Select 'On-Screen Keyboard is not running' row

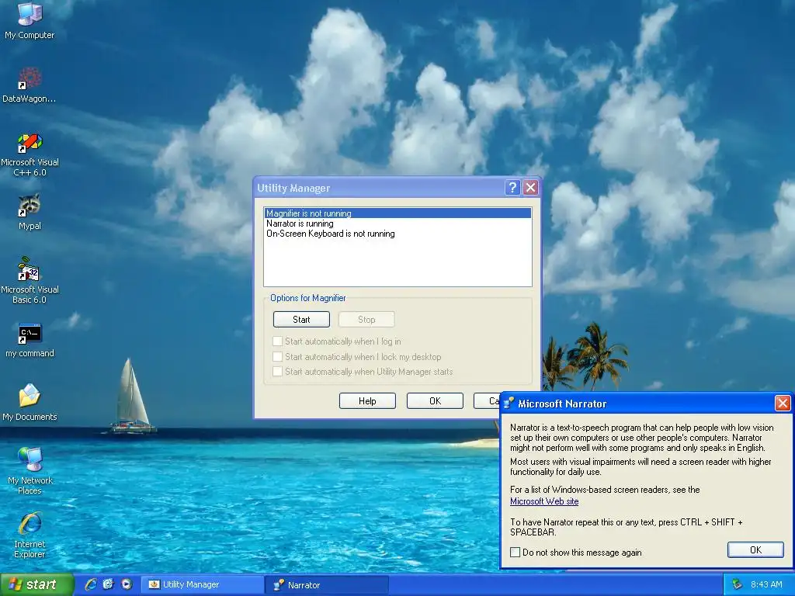398,234
